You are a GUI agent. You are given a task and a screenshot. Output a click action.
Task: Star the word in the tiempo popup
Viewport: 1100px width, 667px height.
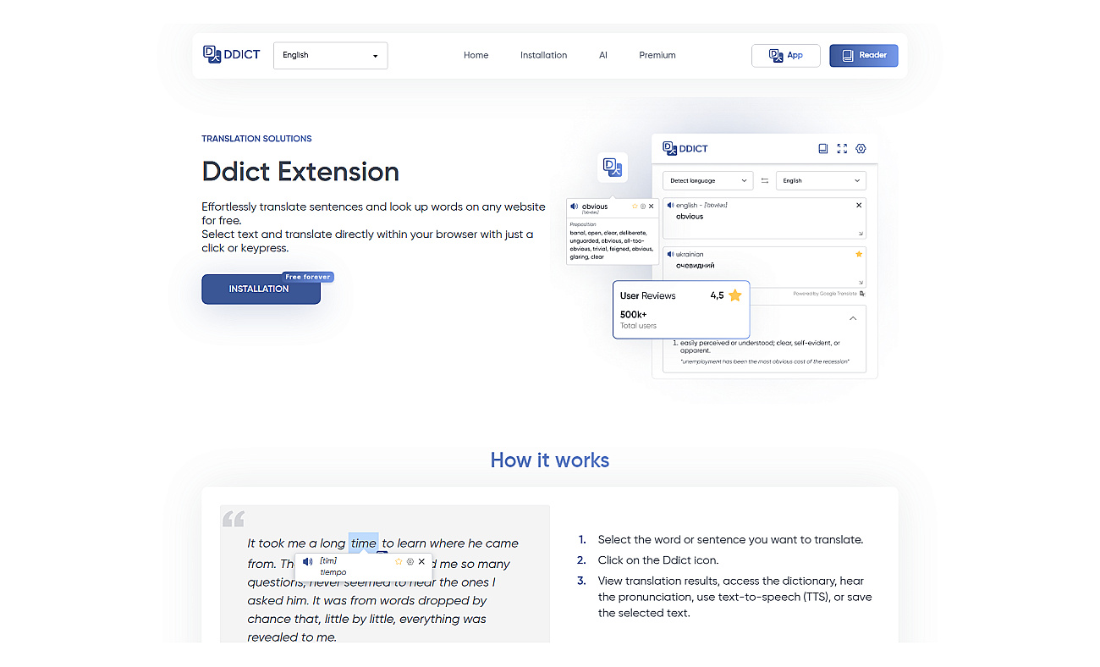pos(399,561)
